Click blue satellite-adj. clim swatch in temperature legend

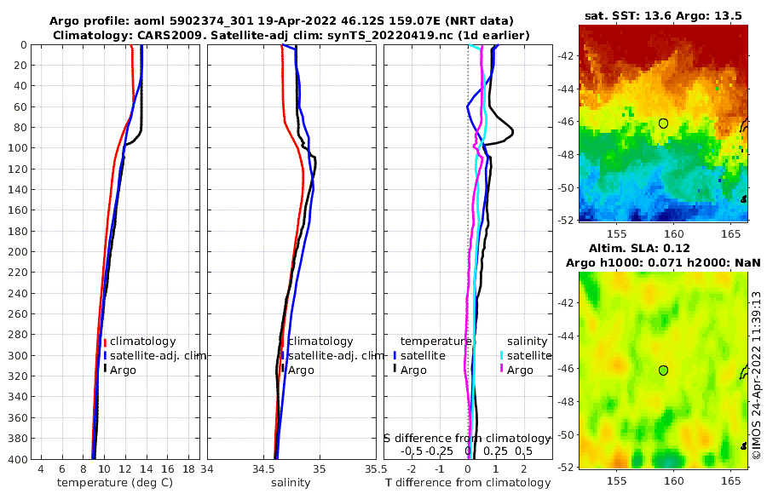click(105, 355)
